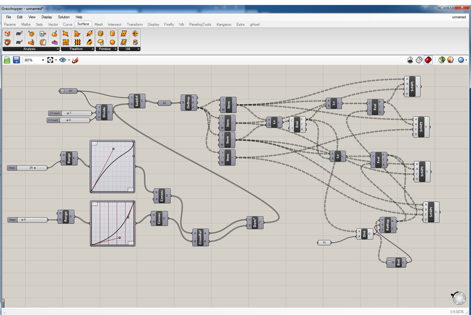Click the compass widget on the canvas
This screenshot has height=315, width=471.
click(x=458, y=298)
